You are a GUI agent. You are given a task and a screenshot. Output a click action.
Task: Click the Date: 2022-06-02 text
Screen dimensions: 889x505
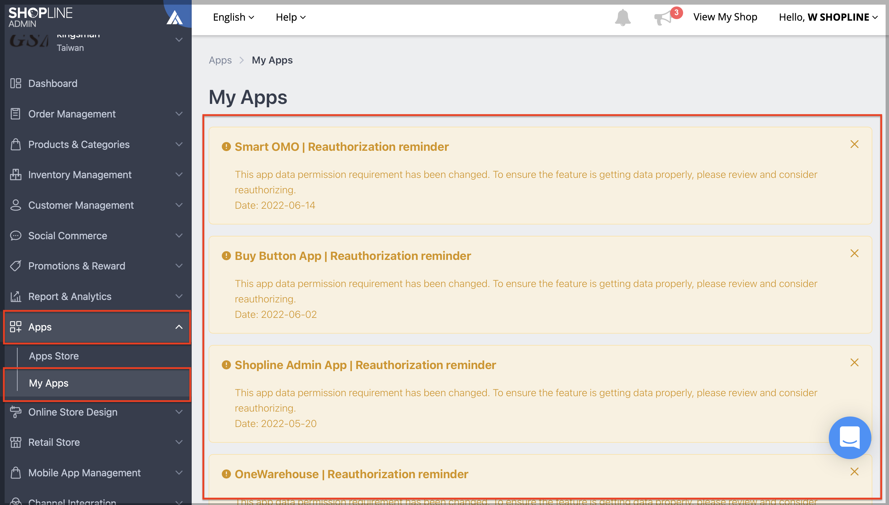pos(276,314)
